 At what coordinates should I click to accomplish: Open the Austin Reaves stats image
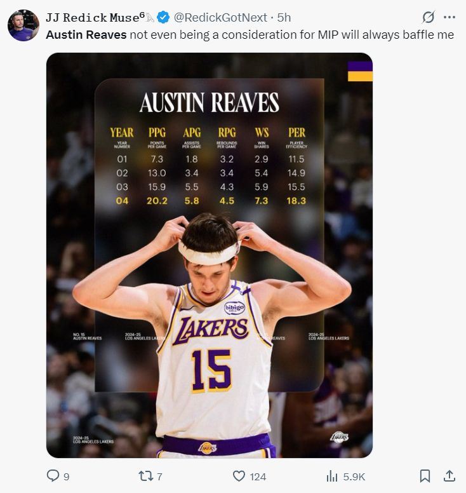click(x=210, y=254)
